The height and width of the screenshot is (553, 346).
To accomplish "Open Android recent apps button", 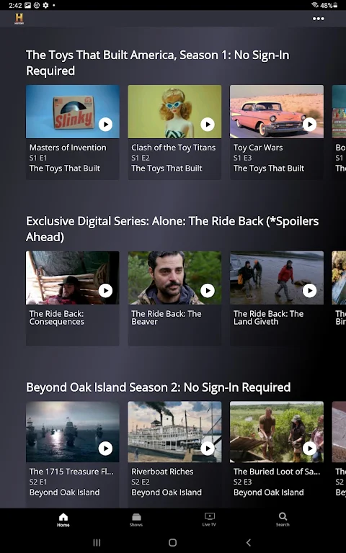I will [97, 542].
